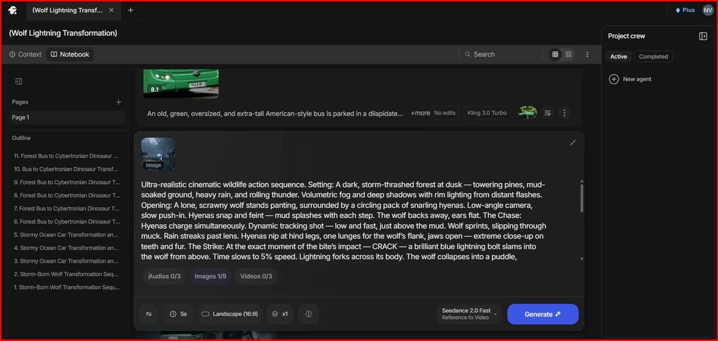Expand the bus prompt with +more
The height and width of the screenshot is (341, 718).
tap(420, 113)
